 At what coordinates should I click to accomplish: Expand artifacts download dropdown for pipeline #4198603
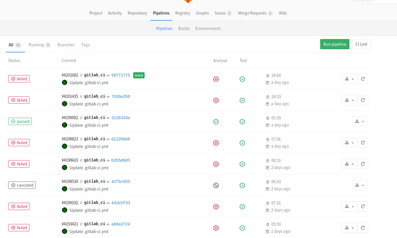click(349, 164)
